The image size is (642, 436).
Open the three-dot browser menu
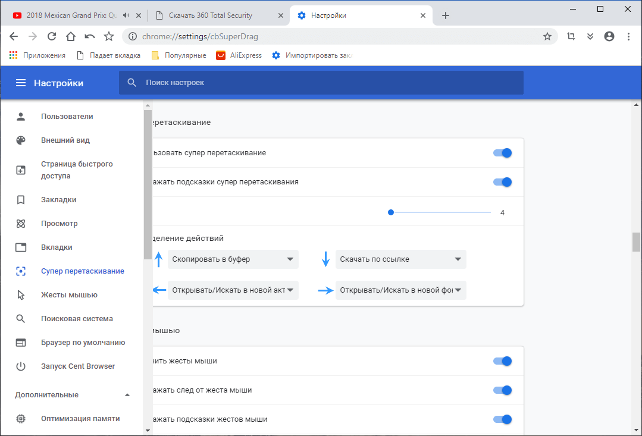[x=628, y=36]
